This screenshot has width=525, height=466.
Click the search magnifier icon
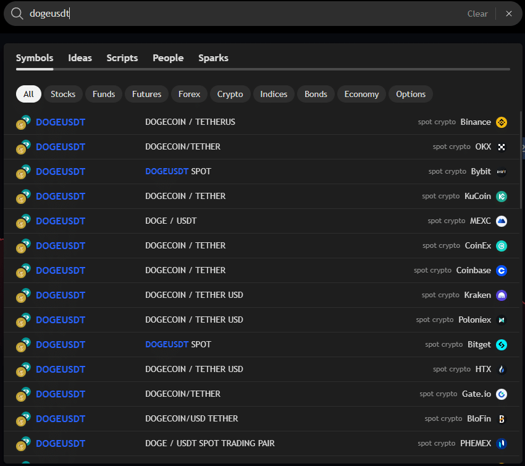coord(17,14)
